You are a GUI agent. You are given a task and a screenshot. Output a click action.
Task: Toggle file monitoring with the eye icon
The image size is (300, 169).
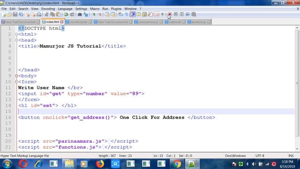[x=162, y=15]
